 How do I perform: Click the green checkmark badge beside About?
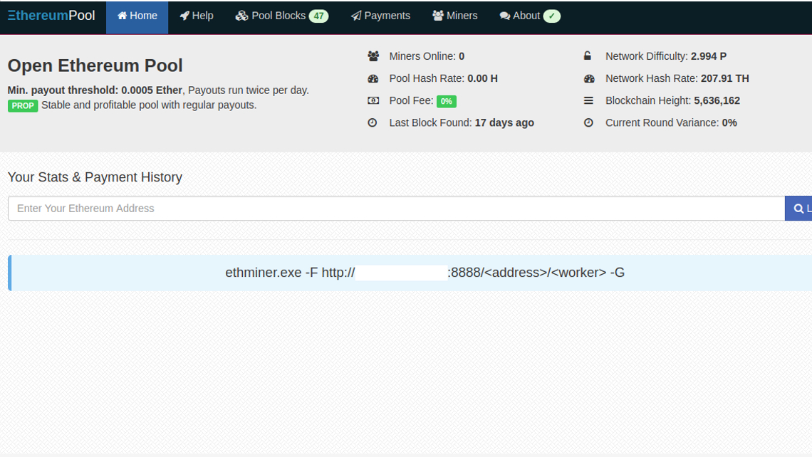(x=552, y=16)
